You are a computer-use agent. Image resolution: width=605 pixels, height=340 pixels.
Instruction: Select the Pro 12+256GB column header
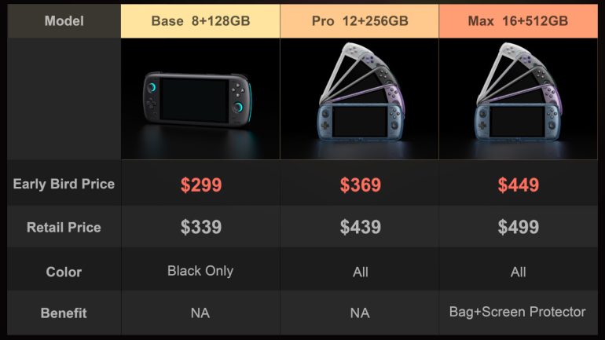(360, 21)
